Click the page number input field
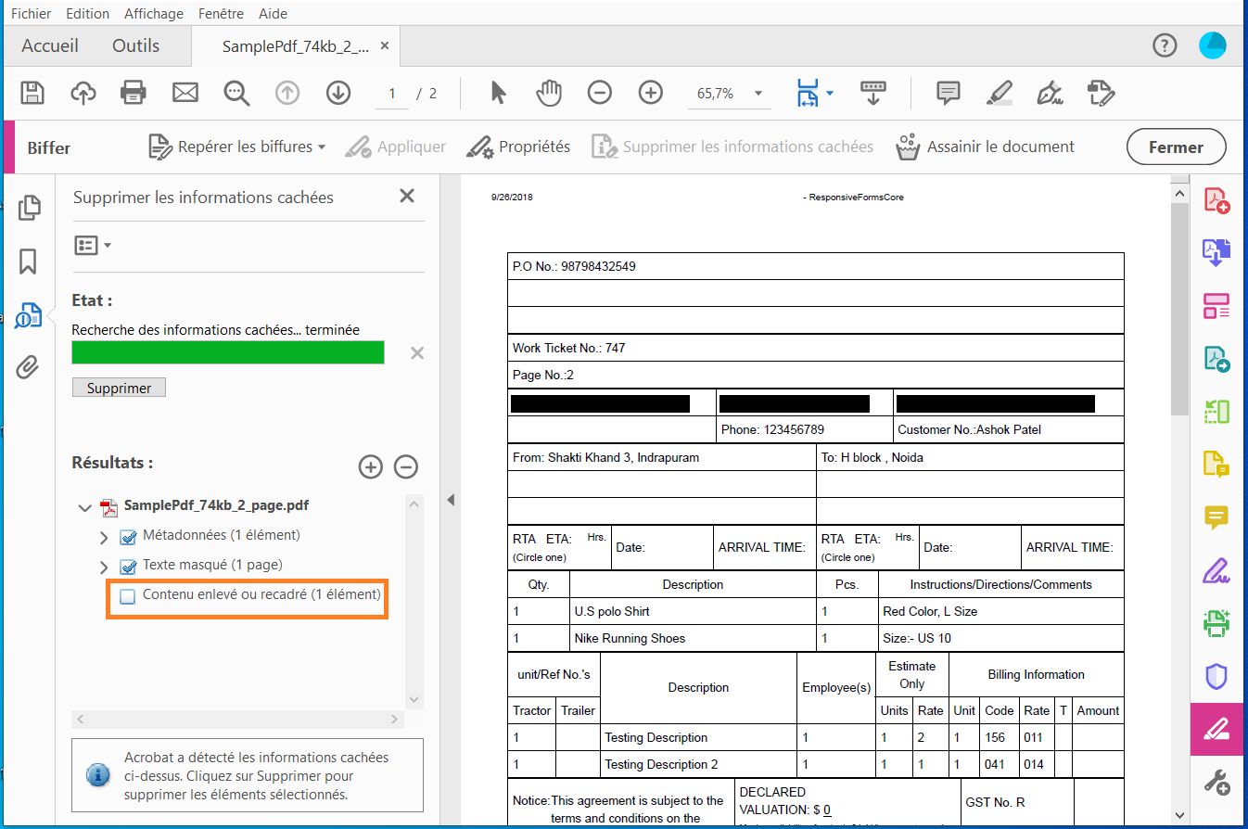The image size is (1248, 829). pos(392,94)
